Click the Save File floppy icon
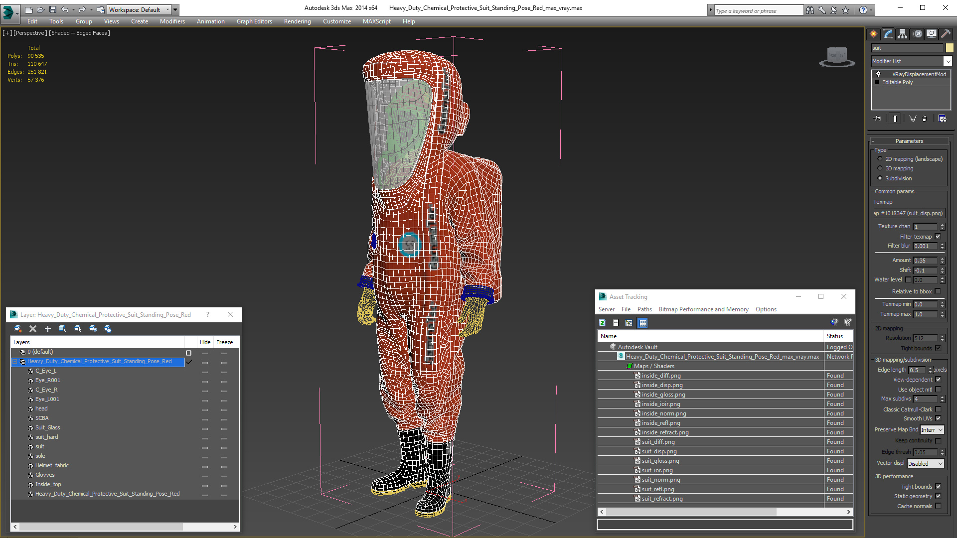957x538 pixels. 52,9
